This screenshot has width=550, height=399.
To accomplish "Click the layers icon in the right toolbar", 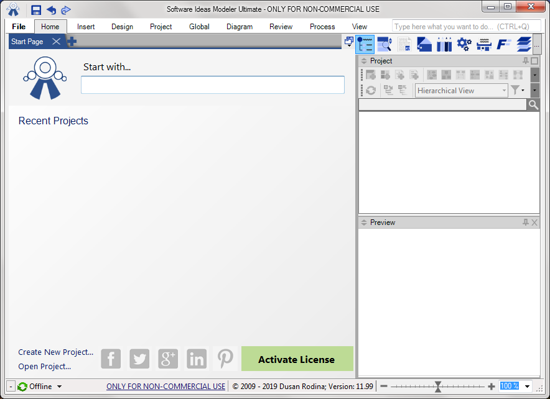I will [523, 44].
